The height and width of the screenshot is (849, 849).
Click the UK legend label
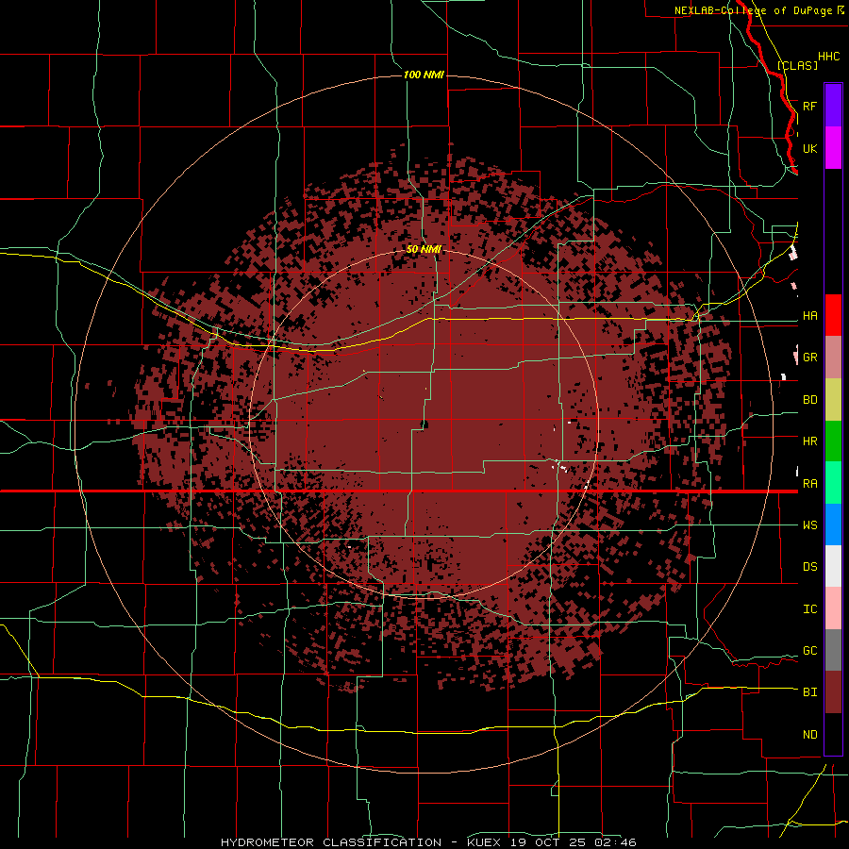point(809,148)
